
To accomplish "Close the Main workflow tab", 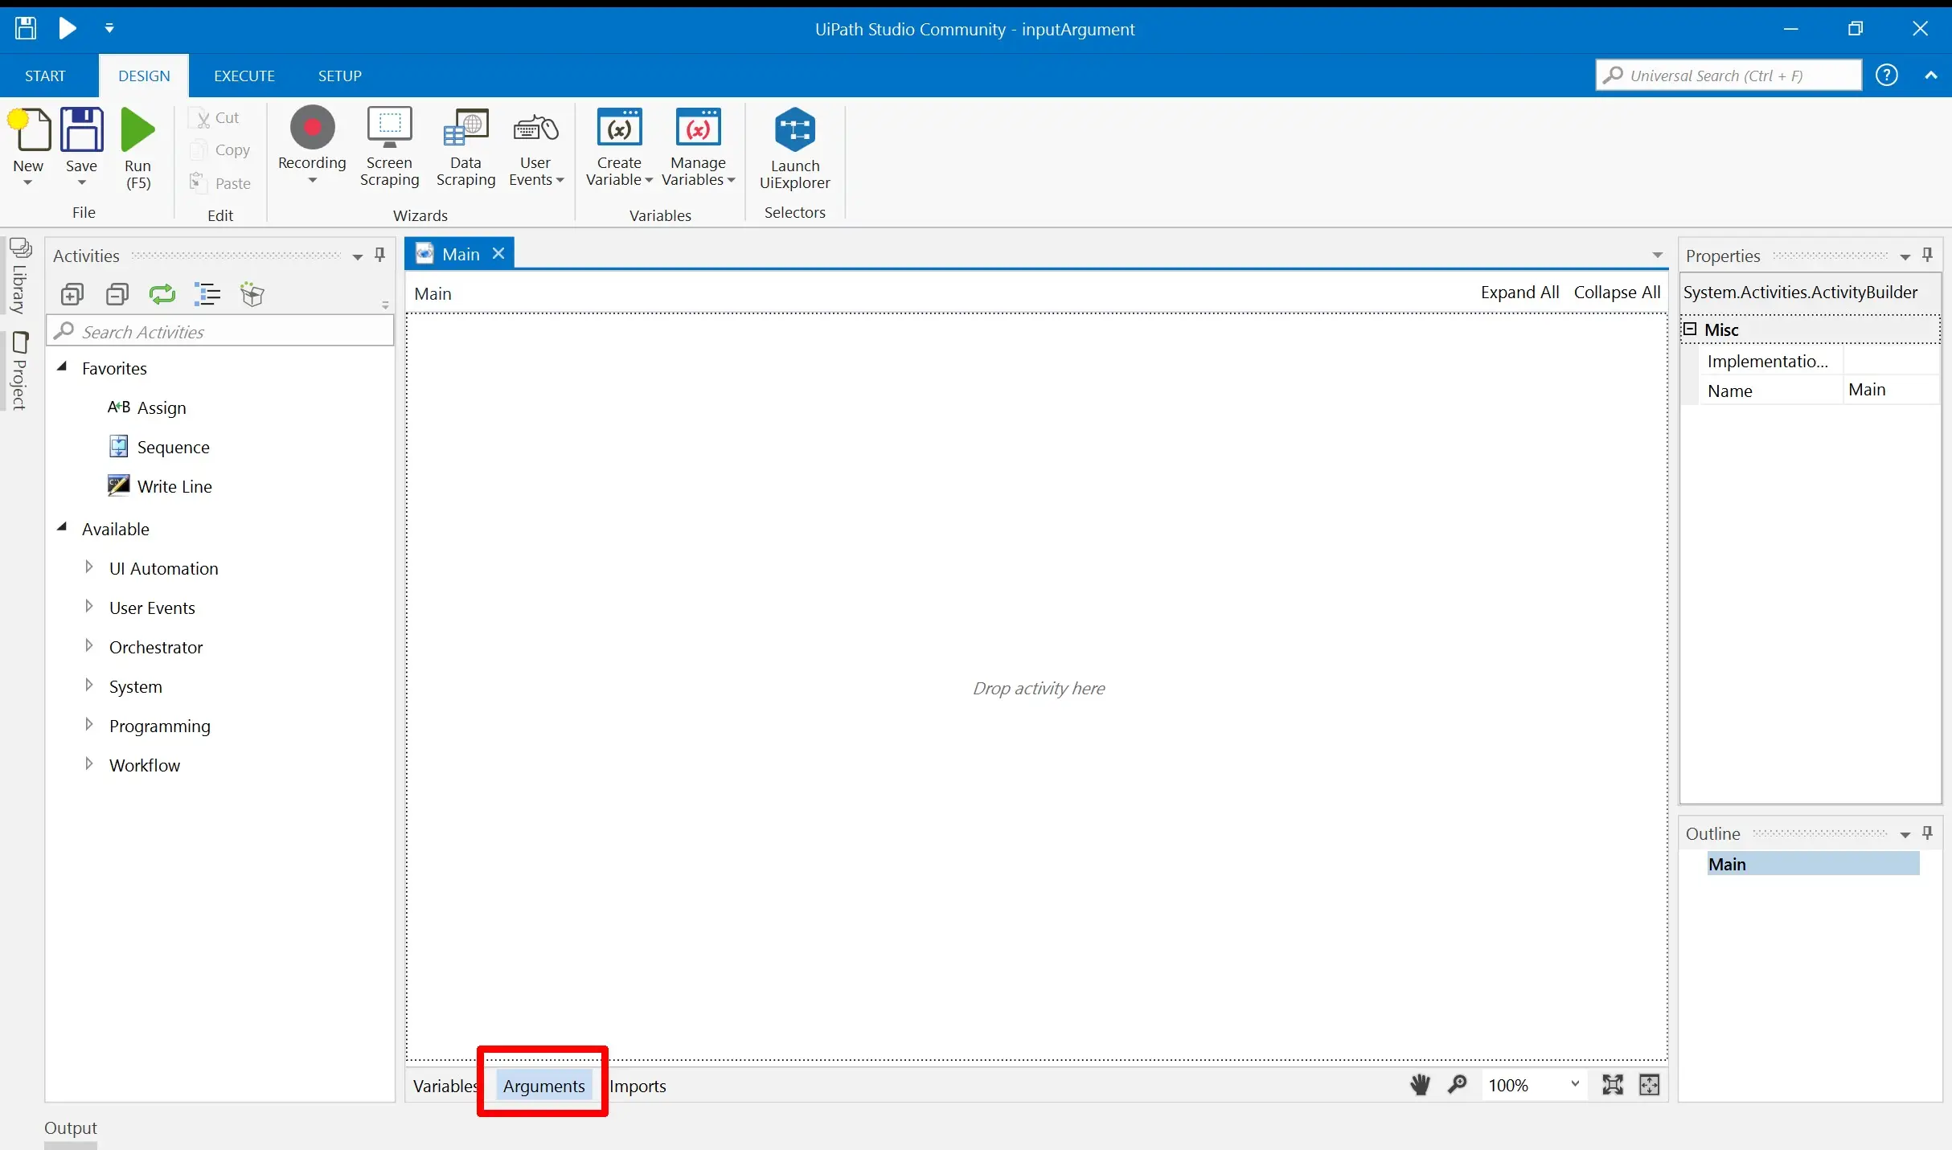I will (x=498, y=254).
